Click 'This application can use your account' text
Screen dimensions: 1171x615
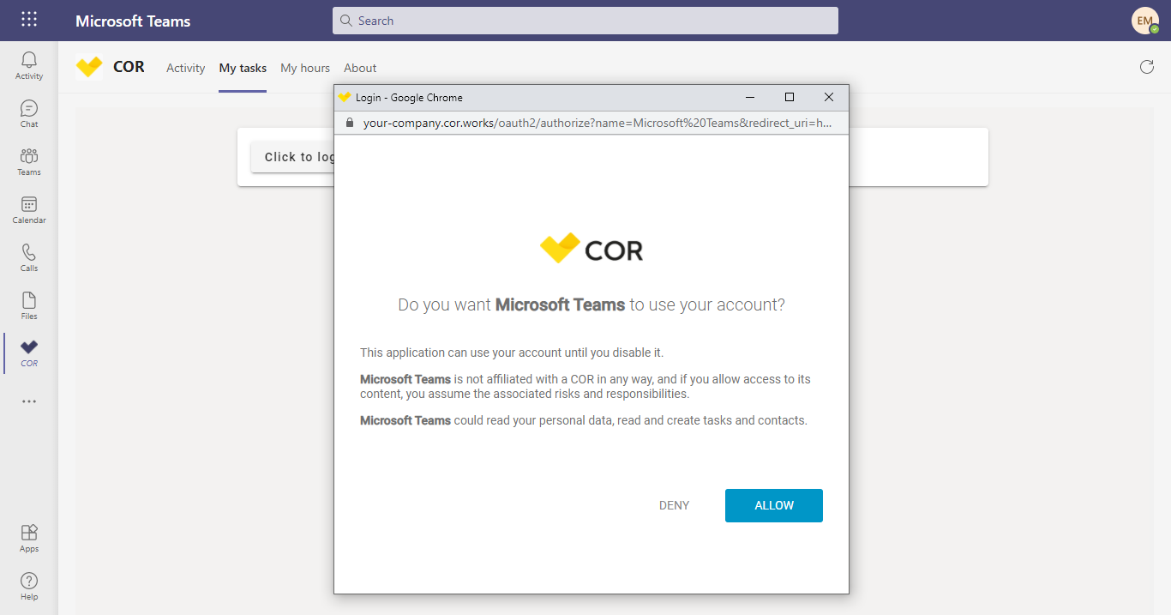pyautogui.click(x=512, y=353)
